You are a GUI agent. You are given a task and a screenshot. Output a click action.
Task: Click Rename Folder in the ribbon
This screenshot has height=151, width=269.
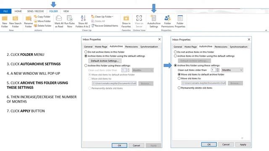coord(28,21)
